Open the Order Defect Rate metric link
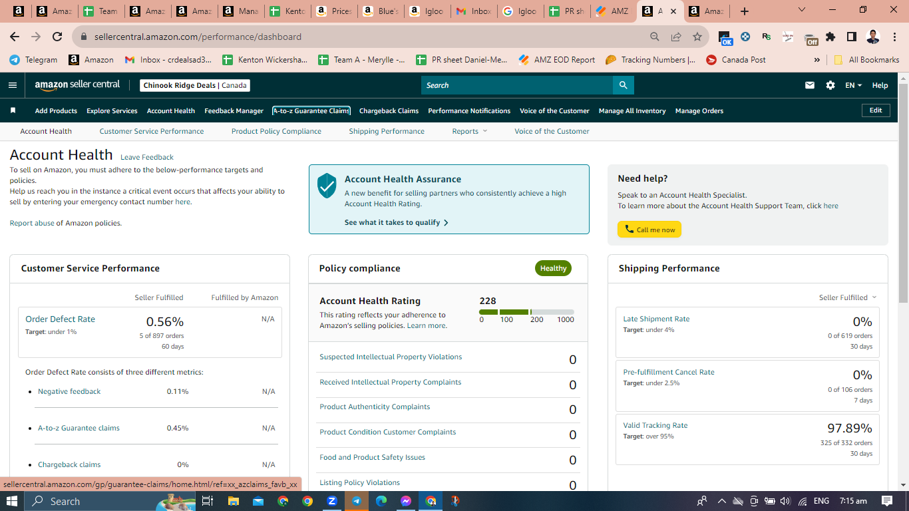The width and height of the screenshot is (909, 511). coord(60,319)
